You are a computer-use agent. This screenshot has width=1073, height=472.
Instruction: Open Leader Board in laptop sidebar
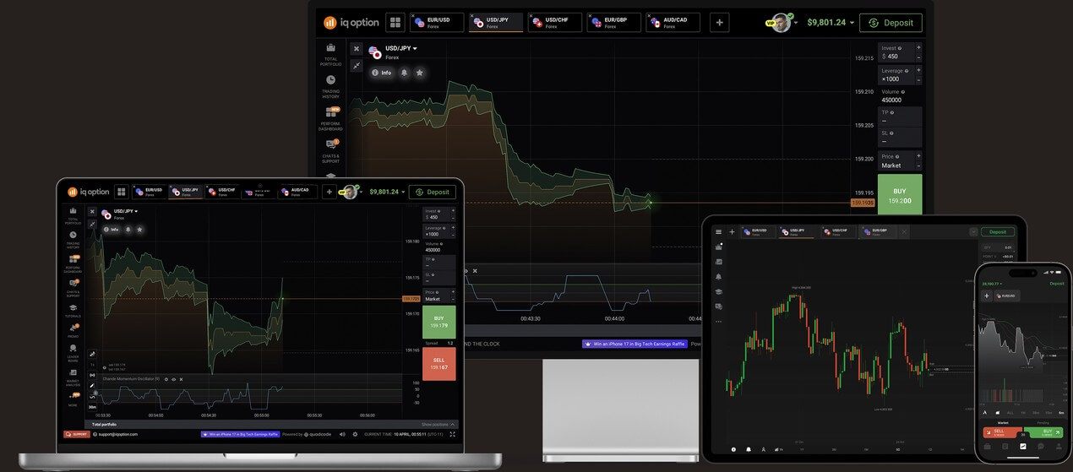(74, 351)
